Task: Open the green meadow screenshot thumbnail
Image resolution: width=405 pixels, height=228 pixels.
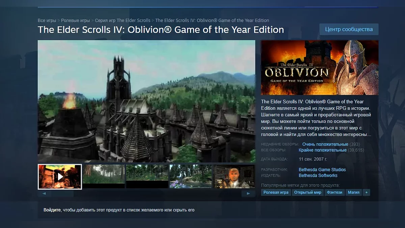Action: pos(147,177)
